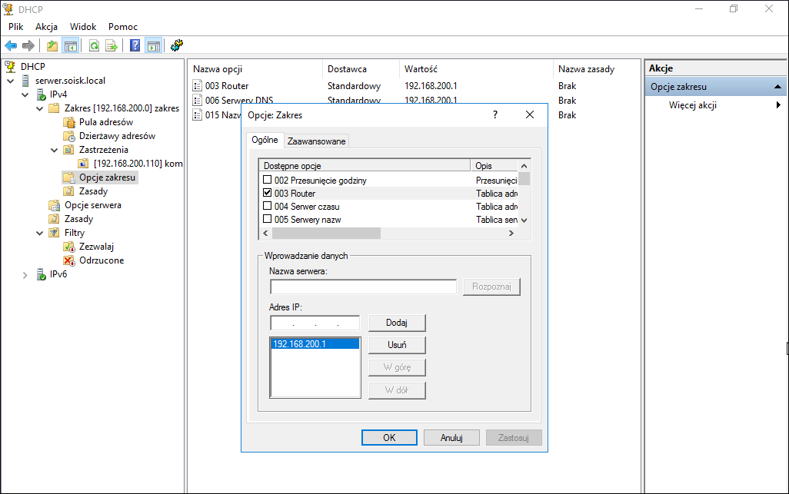
Task: Switch to the Zaawansowane tab
Action: point(317,141)
